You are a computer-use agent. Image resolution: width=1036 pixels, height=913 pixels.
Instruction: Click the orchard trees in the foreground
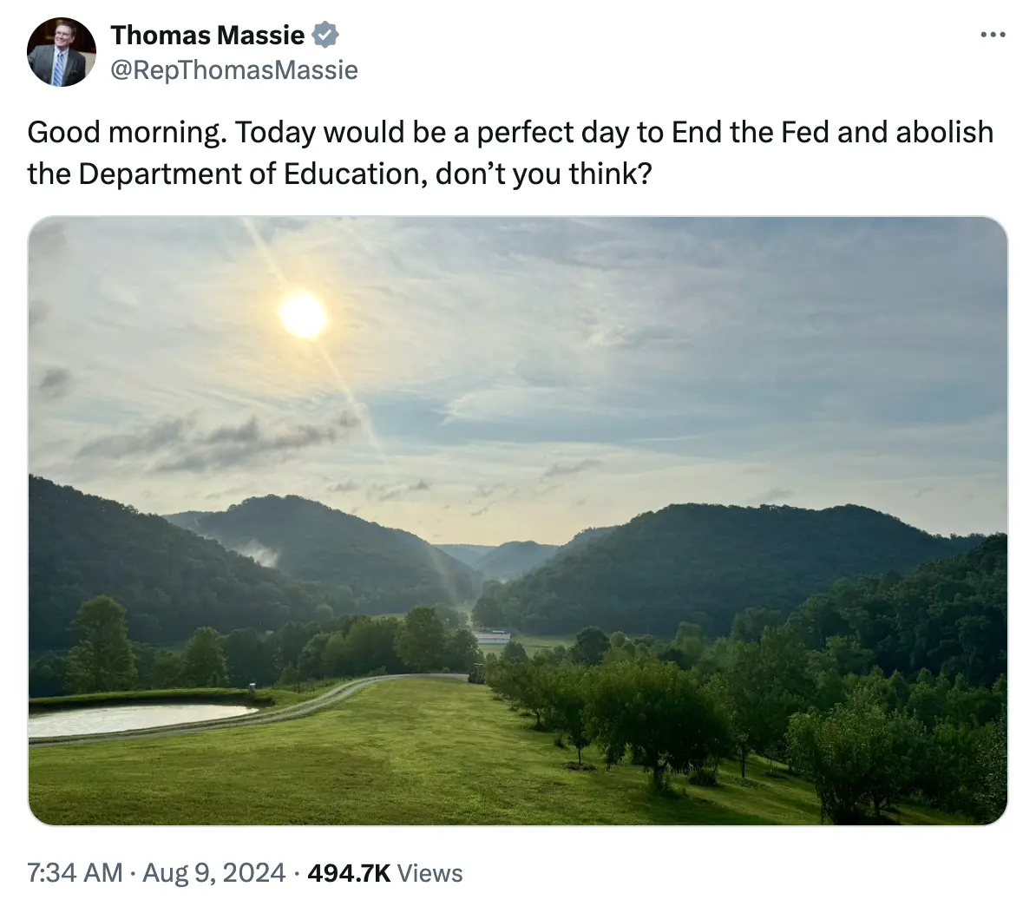point(659,720)
